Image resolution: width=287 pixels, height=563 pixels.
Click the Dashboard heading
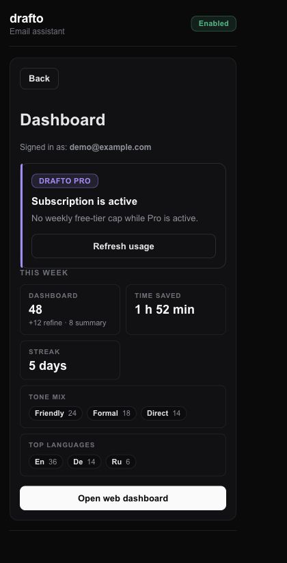(63, 120)
